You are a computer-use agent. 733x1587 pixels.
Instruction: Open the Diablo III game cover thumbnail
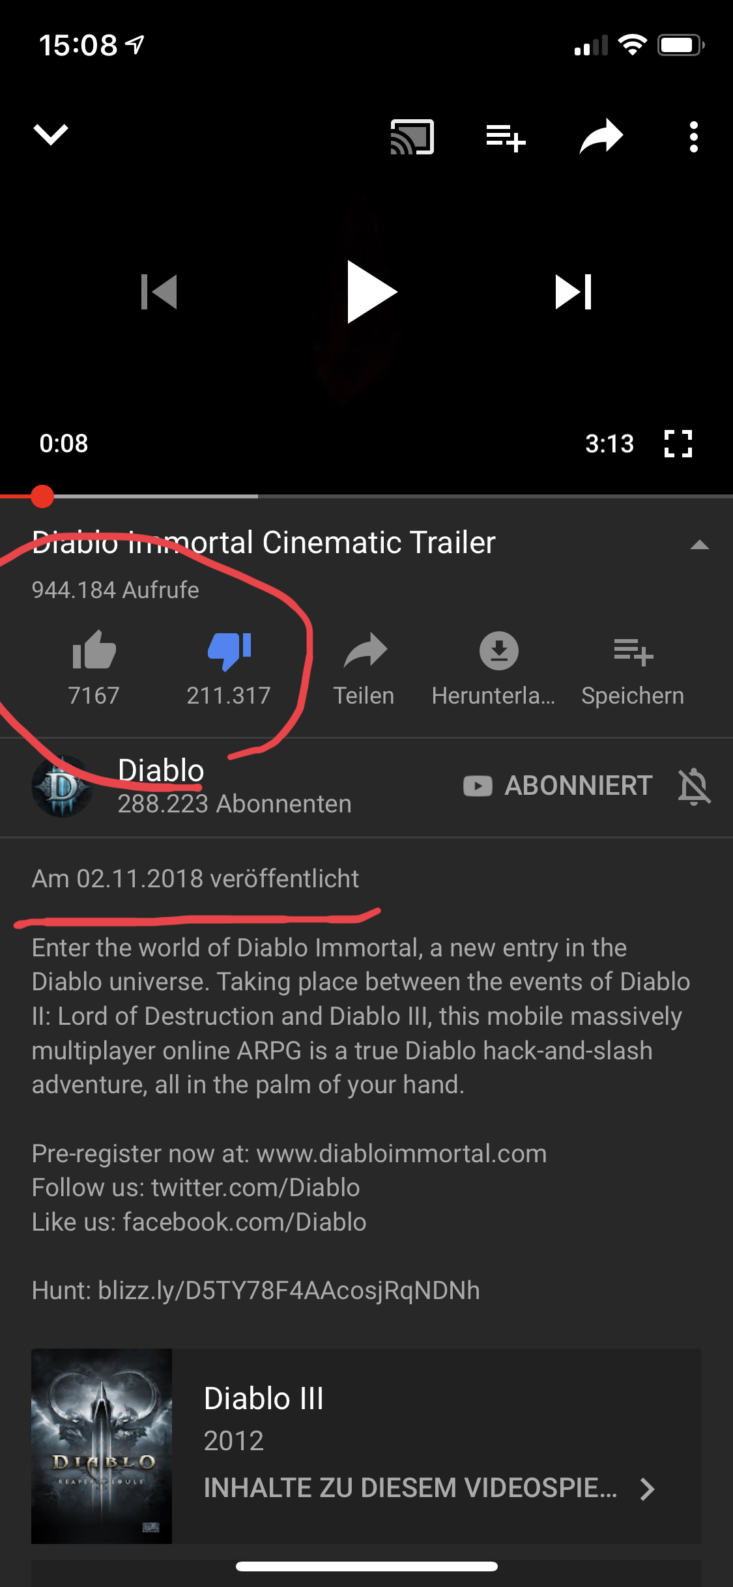pos(102,1446)
